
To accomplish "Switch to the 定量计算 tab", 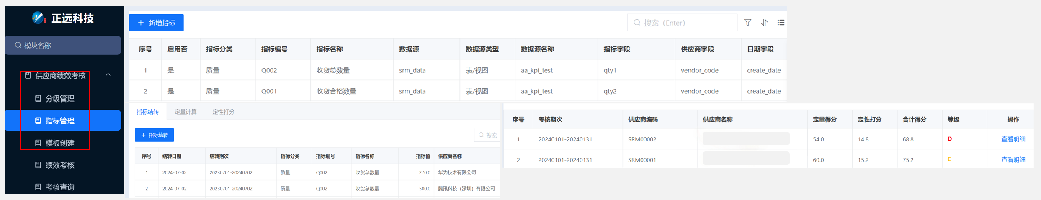I will click(x=185, y=112).
